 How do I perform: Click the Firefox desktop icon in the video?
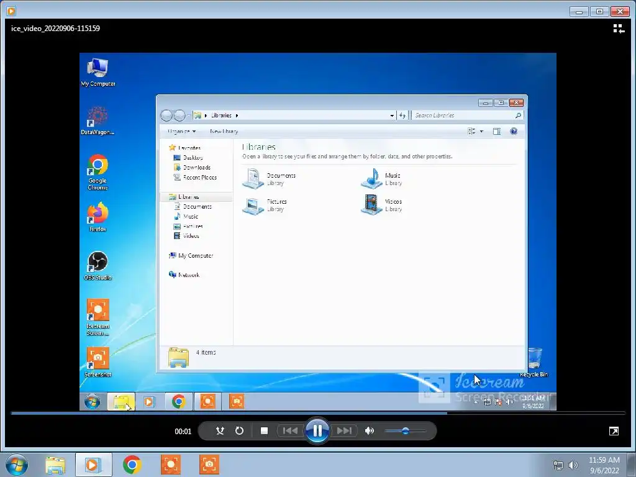point(98,217)
